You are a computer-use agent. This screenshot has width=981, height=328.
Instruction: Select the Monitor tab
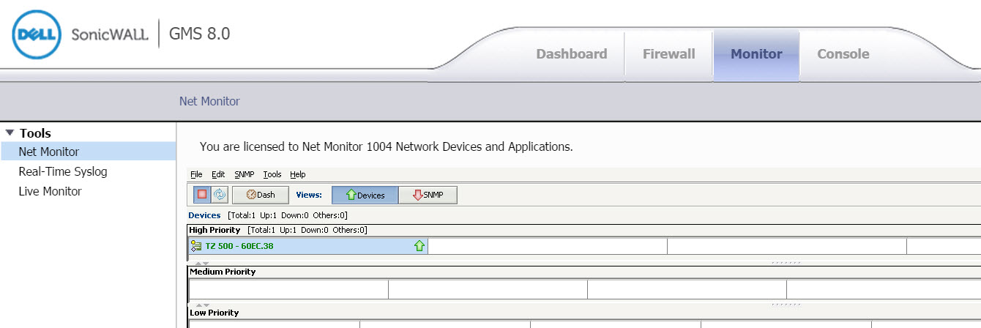[x=756, y=54]
